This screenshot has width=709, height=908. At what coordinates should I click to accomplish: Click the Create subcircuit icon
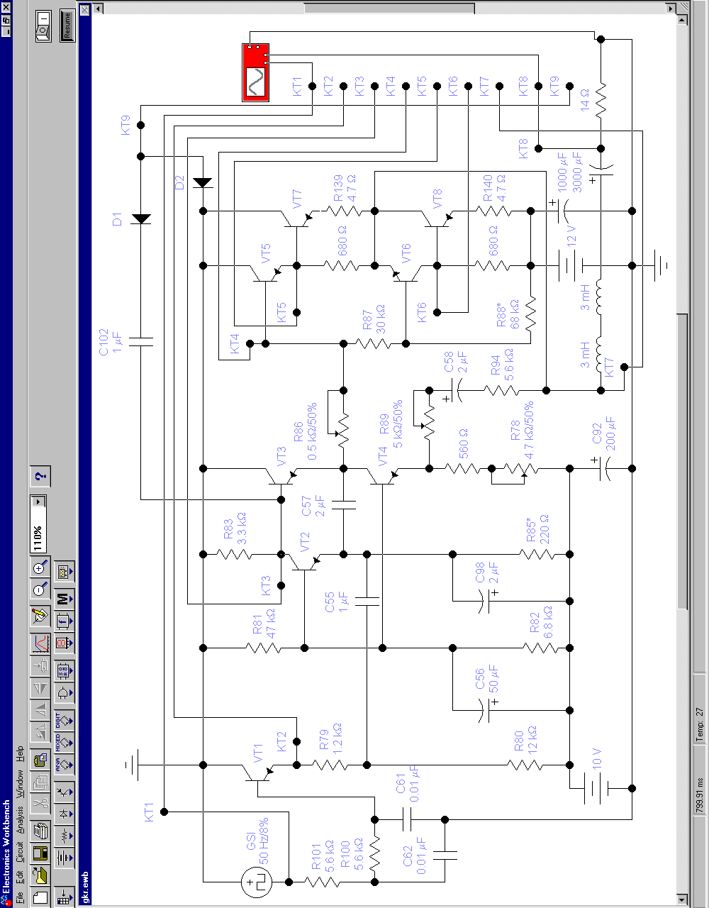click(40, 667)
